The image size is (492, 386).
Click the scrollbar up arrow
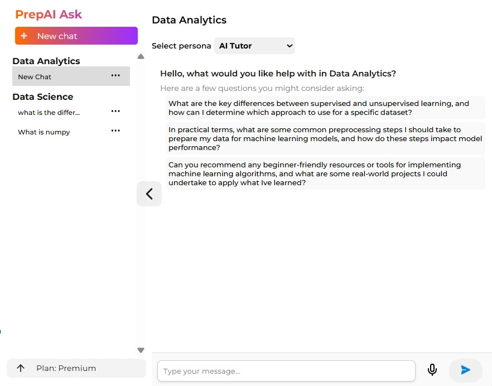coord(141,56)
